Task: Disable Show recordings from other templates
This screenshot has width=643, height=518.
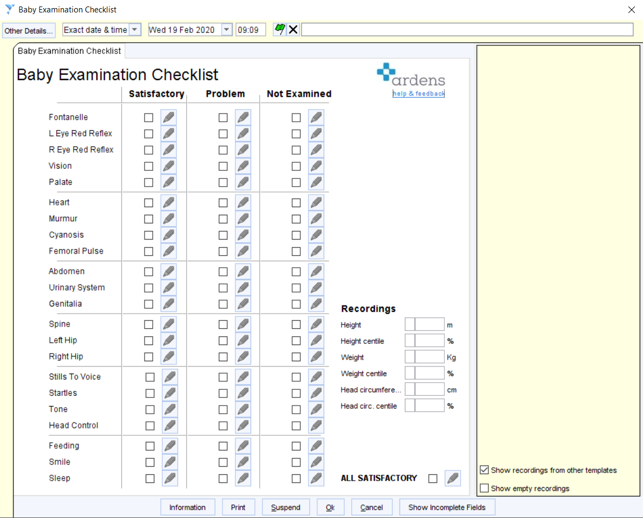Action: (x=484, y=469)
